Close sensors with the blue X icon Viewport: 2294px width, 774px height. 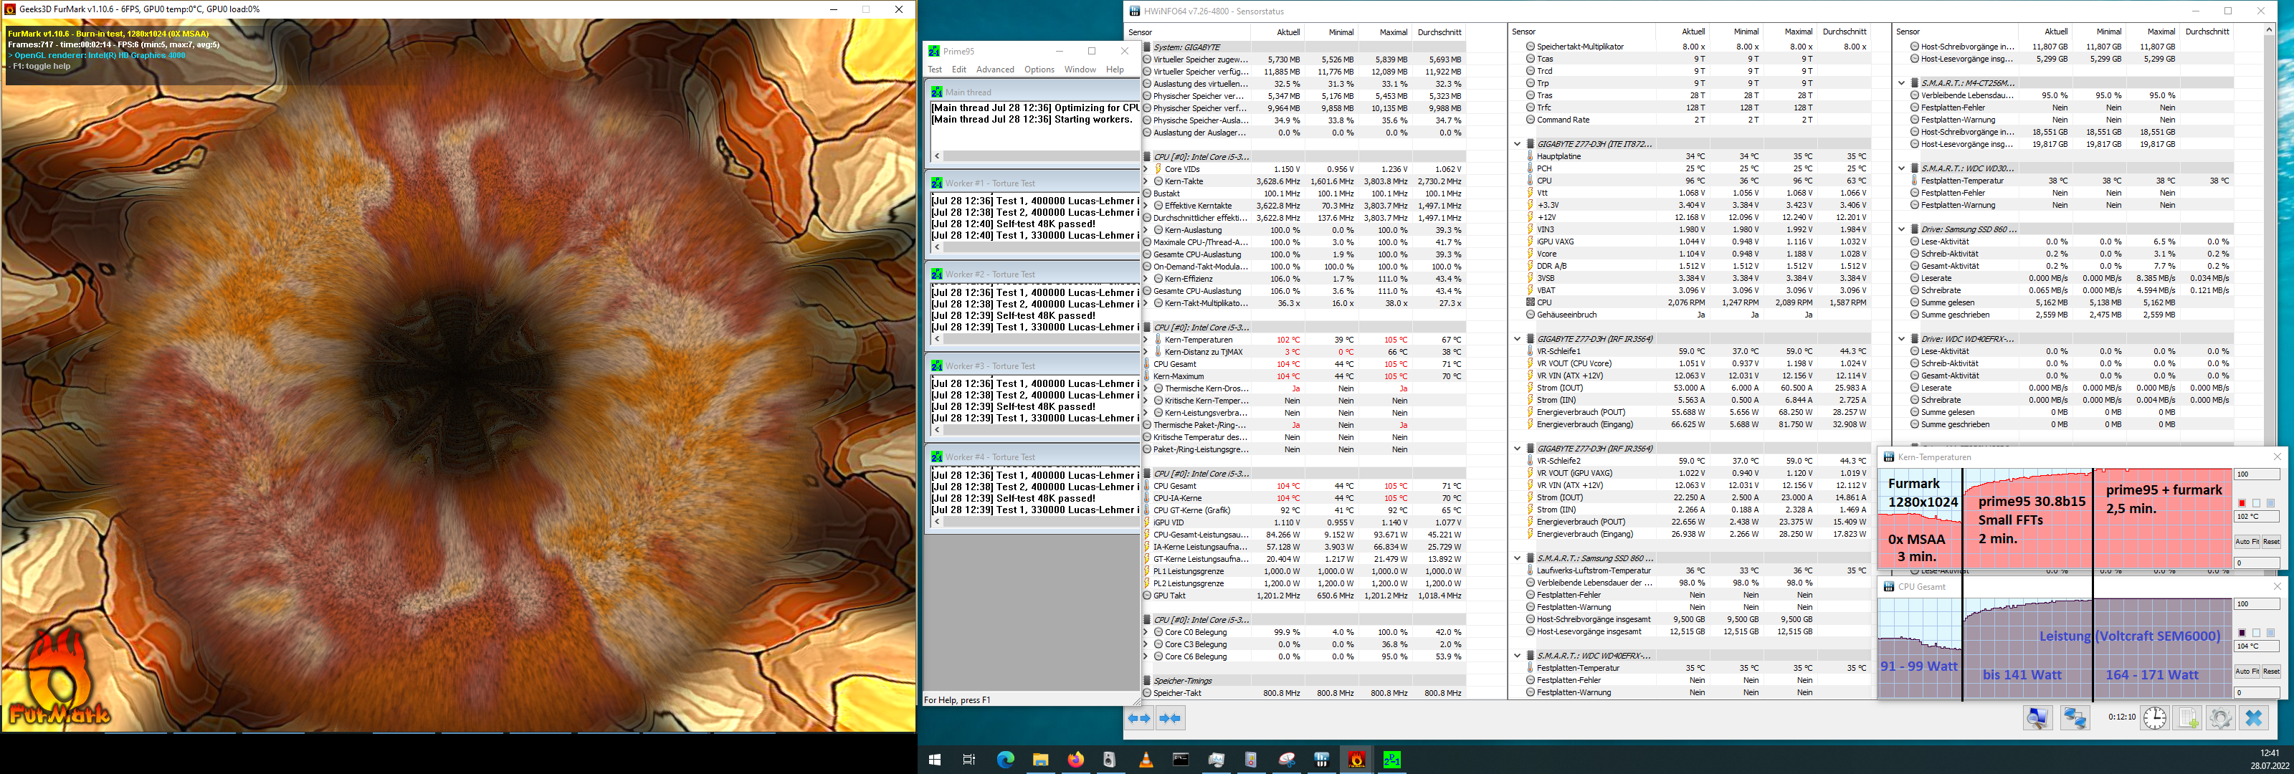2254,718
